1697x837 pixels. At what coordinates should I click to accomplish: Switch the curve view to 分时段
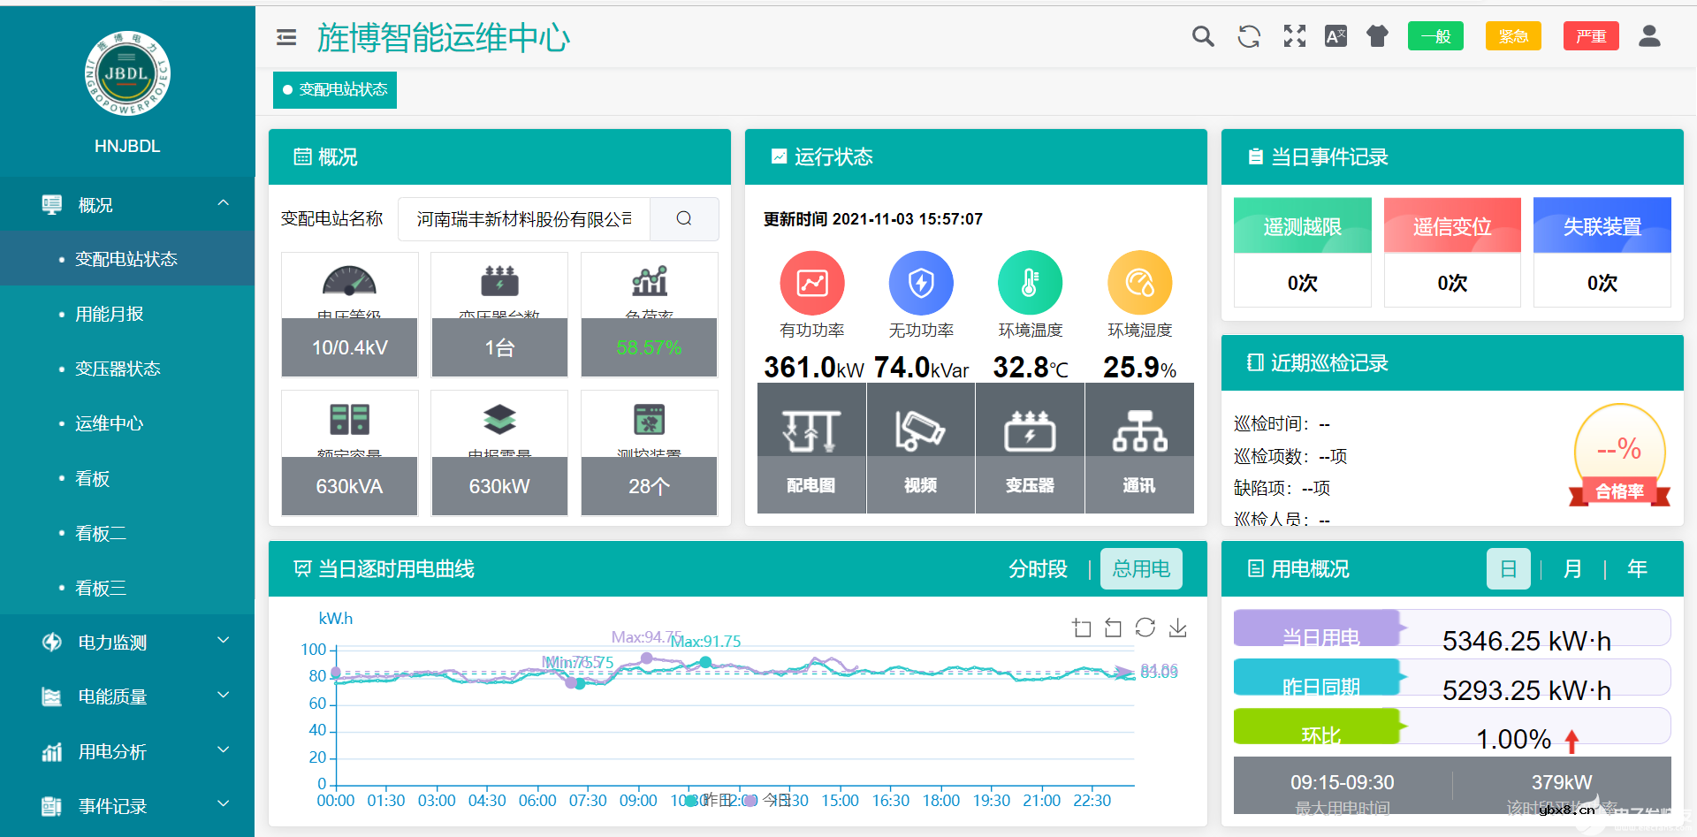1039,569
